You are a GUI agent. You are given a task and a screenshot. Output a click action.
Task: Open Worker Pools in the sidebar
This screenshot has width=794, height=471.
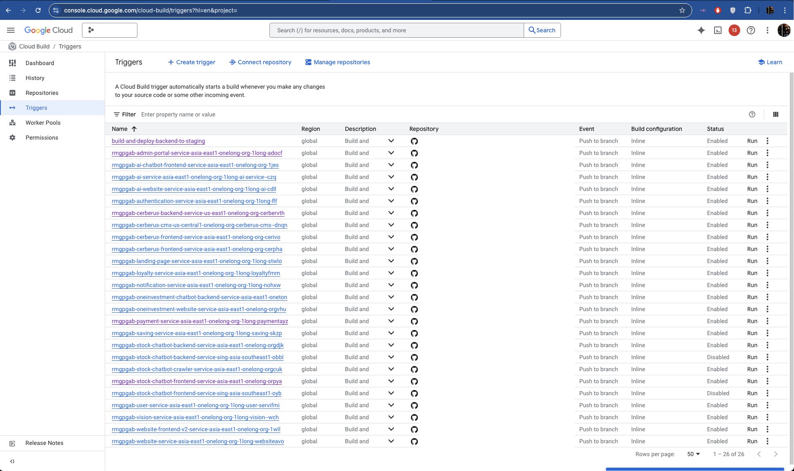tap(52, 123)
